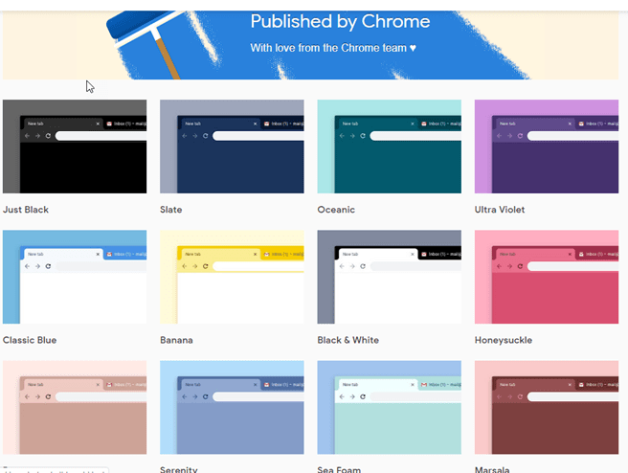Click the Serenity title text
The height and width of the screenshot is (473, 628).
179,469
